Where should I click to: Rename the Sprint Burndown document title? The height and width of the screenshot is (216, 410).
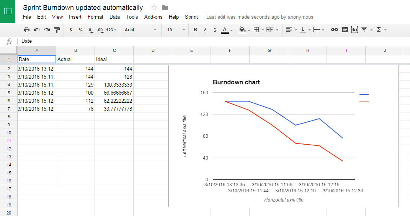(83, 8)
